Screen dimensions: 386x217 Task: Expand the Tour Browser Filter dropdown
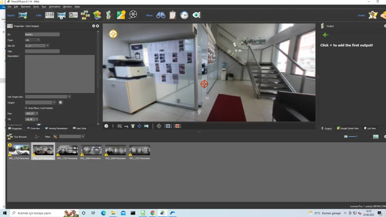point(83,137)
